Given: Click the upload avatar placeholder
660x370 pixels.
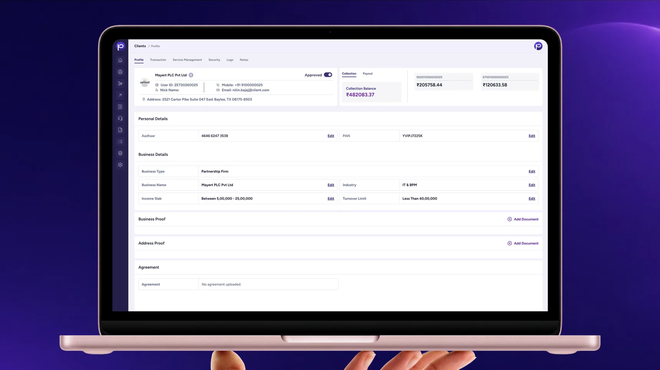Looking at the screenshot, I should coord(145,82).
